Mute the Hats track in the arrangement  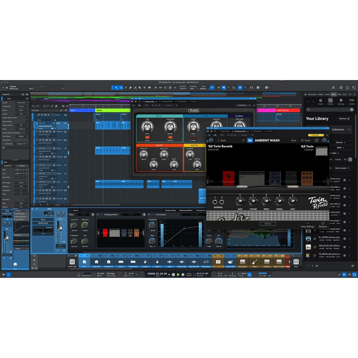coord(40,182)
